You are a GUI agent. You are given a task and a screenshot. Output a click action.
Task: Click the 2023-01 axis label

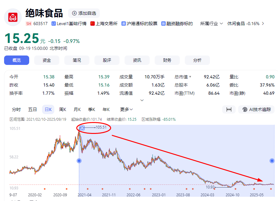[x=159, y=195]
